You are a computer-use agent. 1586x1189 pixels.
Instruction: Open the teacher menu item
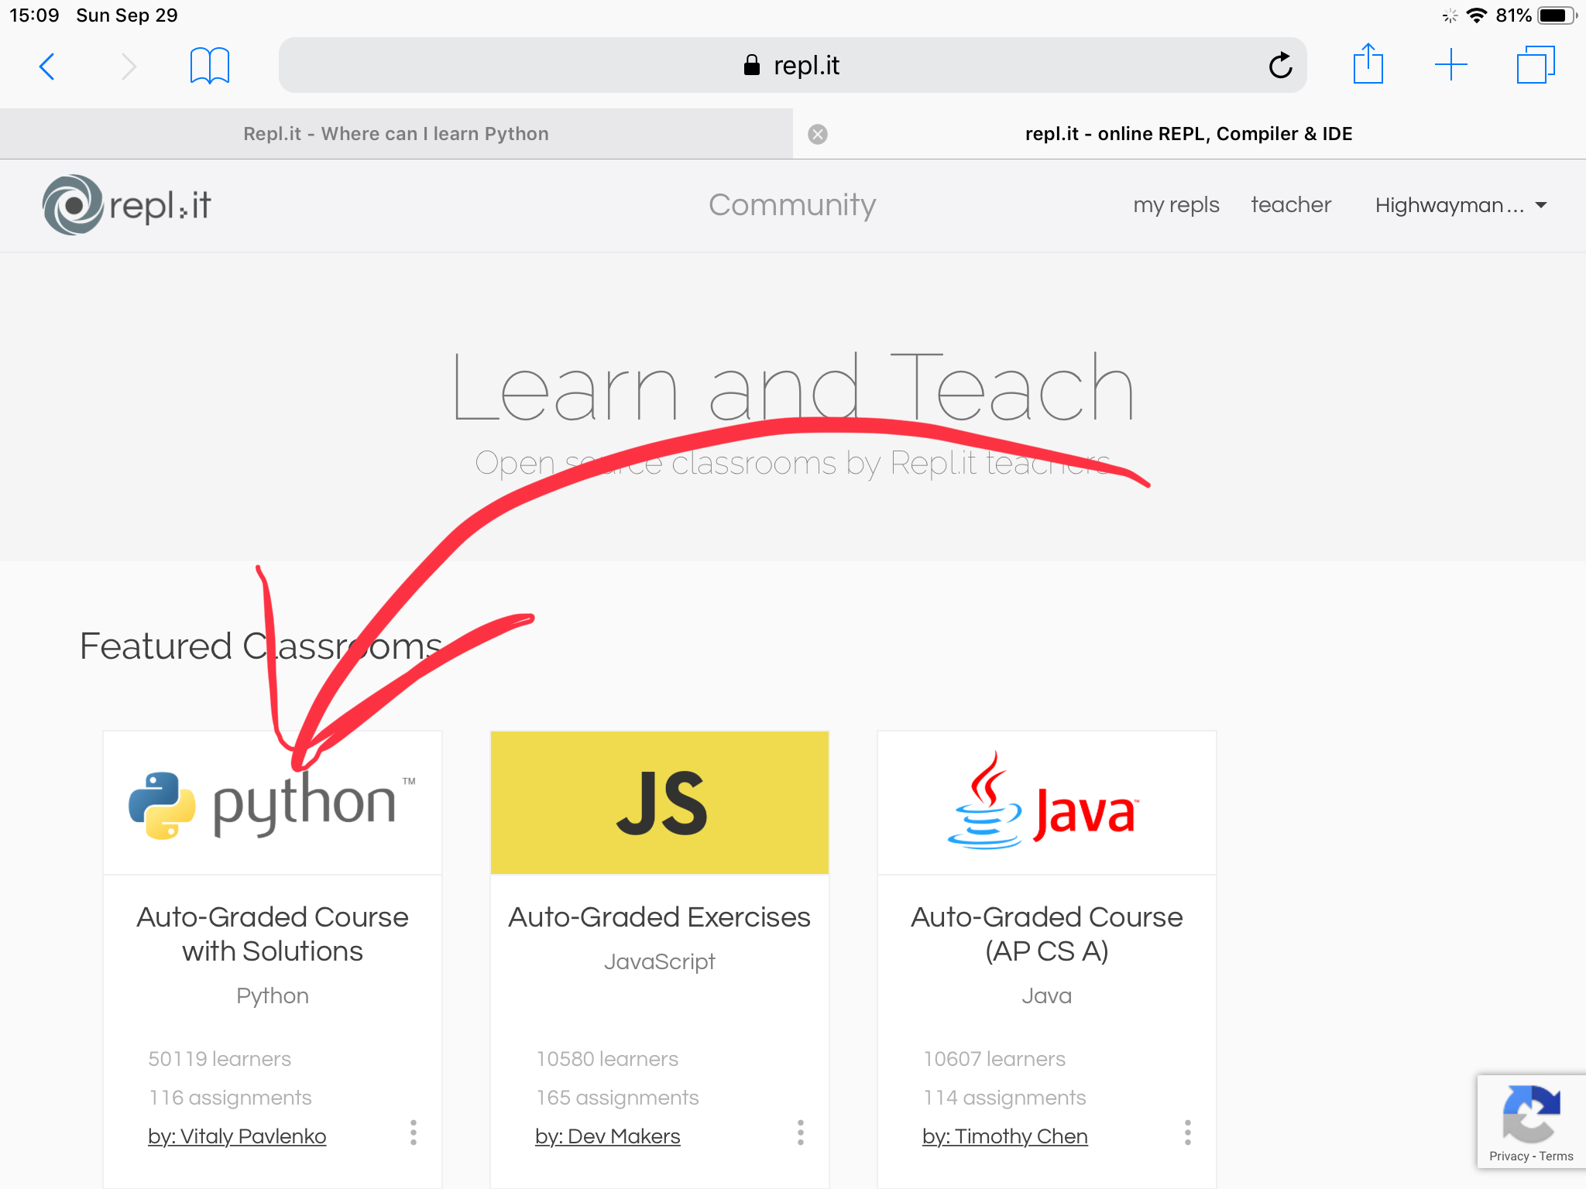[x=1291, y=204]
